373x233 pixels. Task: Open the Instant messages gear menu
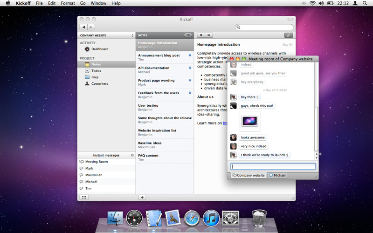click(x=132, y=155)
